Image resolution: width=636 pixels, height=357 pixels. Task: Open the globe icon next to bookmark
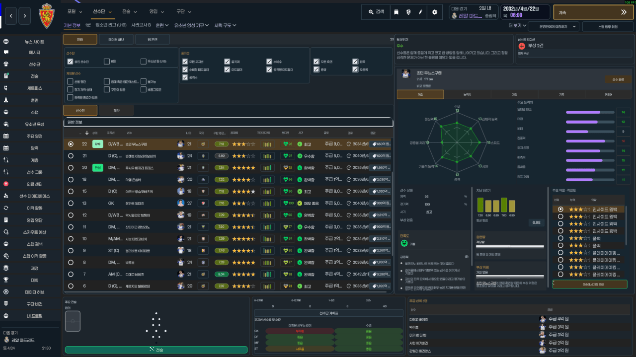click(x=408, y=12)
